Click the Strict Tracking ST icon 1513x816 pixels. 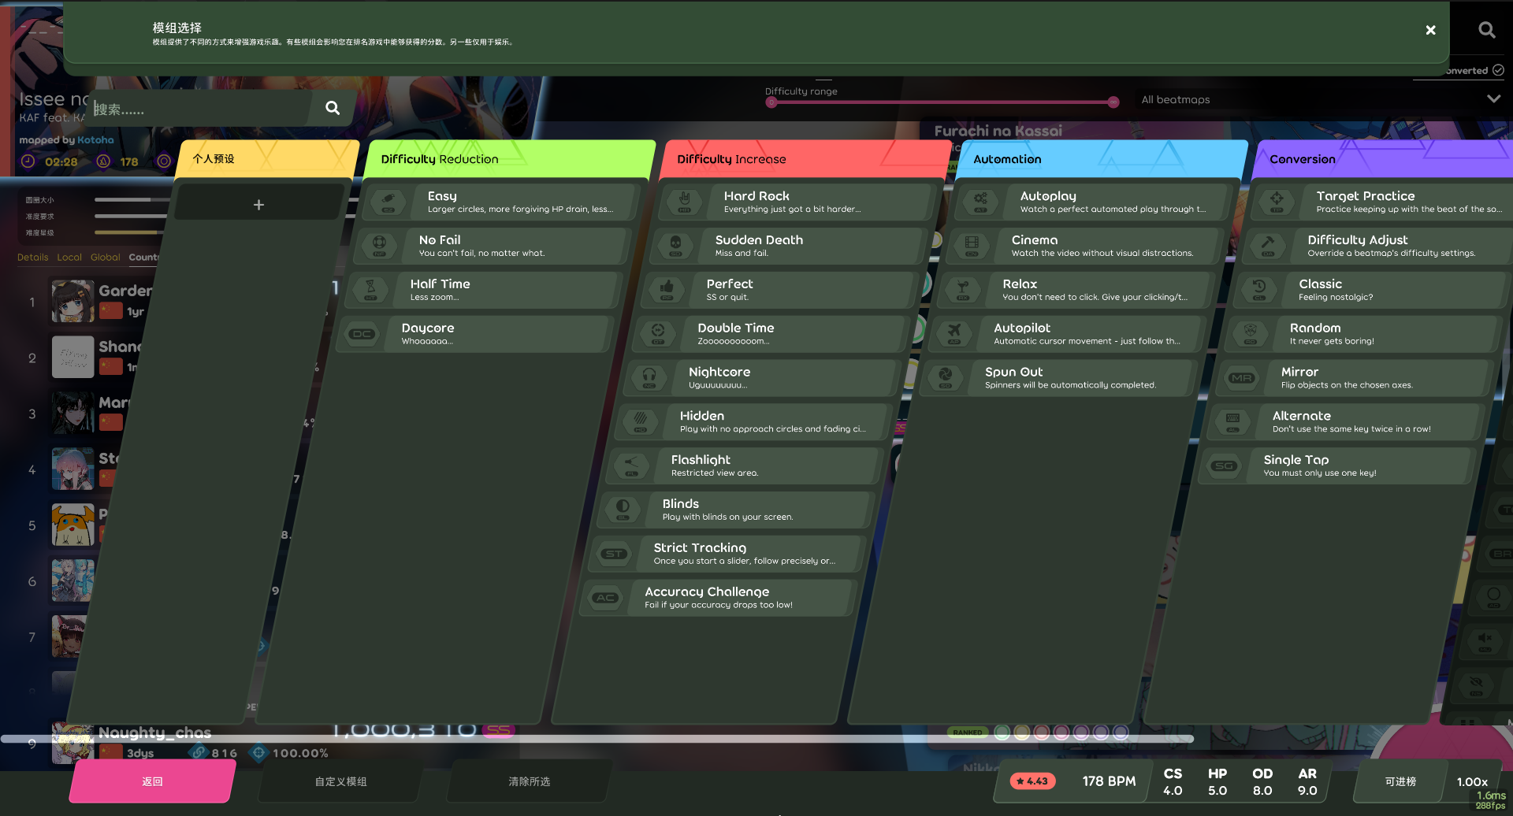(614, 555)
